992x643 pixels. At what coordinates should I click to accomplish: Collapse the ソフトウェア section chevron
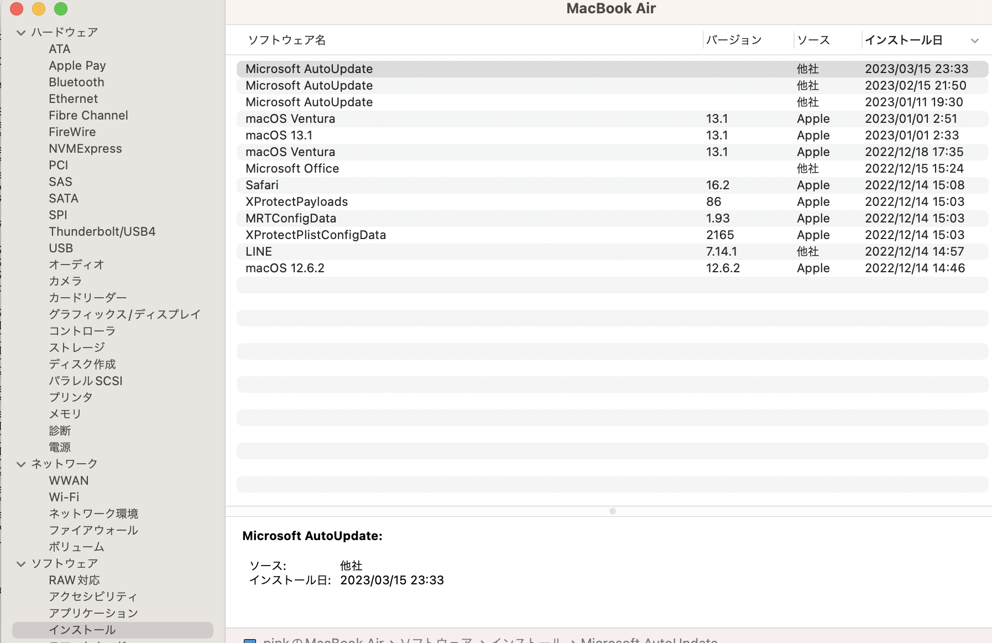(21, 564)
